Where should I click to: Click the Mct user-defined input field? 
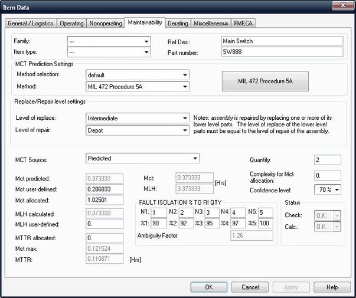click(104, 189)
